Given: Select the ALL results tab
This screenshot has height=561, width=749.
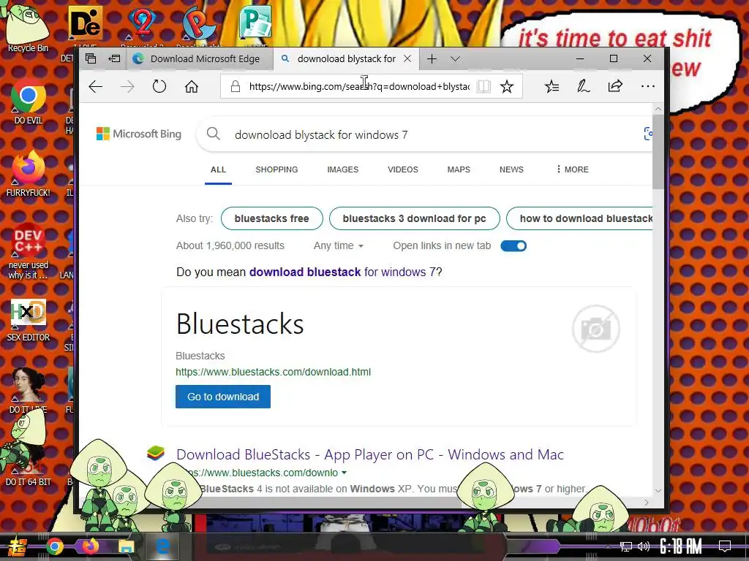Looking at the screenshot, I should click(218, 169).
